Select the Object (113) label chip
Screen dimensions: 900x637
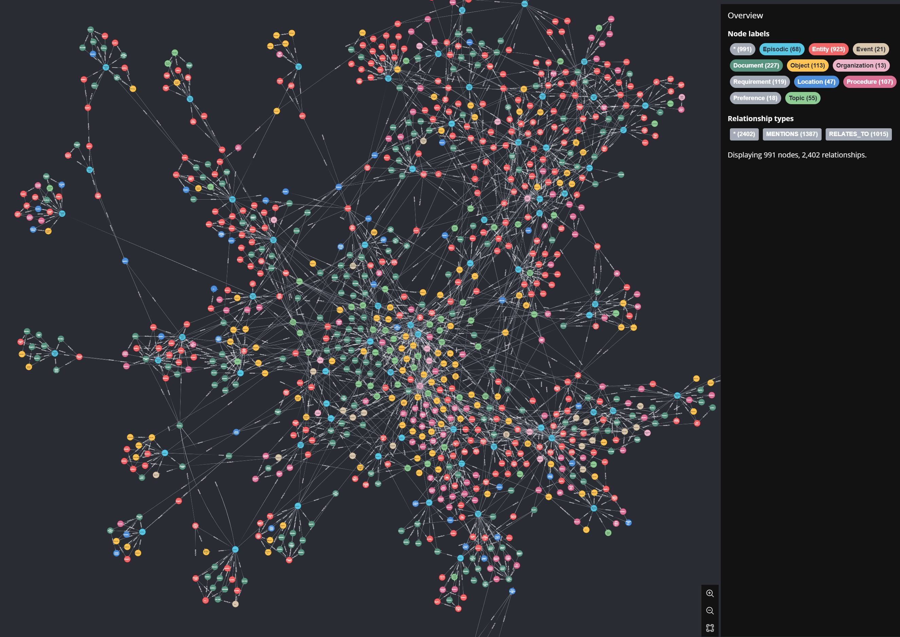[807, 65]
